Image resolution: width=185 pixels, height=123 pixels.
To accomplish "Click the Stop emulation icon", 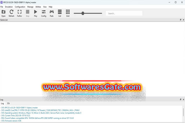I will point(27,13).
